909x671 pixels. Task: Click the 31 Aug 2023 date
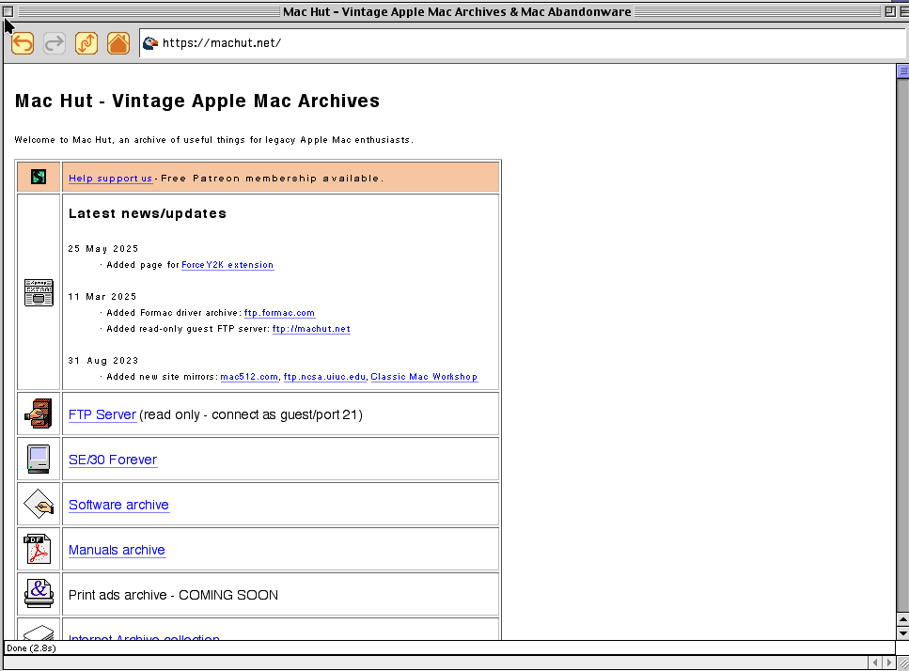pos(103,361)
